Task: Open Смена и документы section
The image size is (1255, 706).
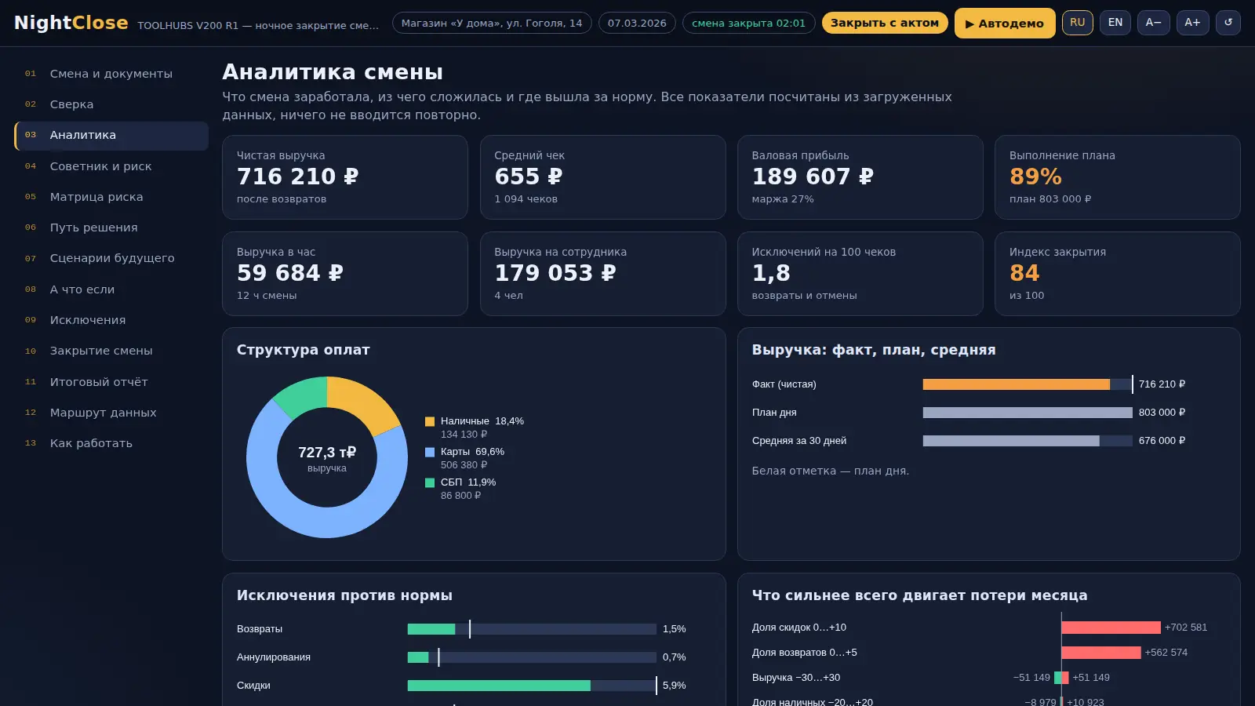Action: (111, 74)
